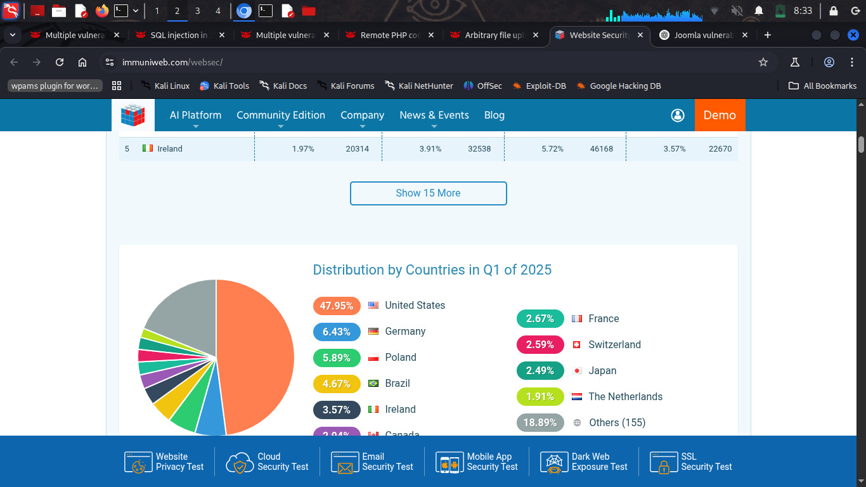This screenshot has width=866, height=487.
Task: Click the Show 15 More button
Action: click(429, 193)
